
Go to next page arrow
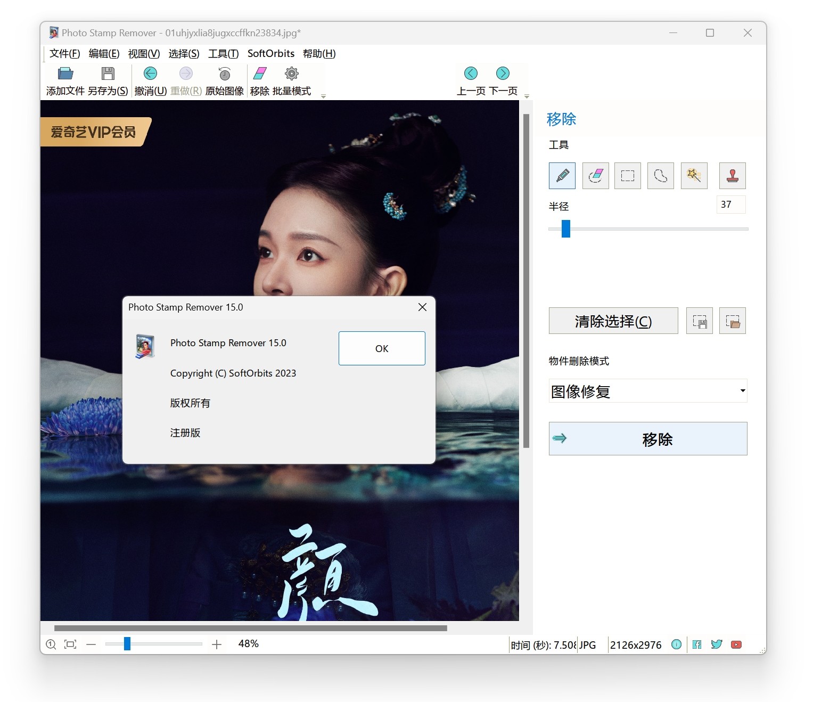[503, 73]
